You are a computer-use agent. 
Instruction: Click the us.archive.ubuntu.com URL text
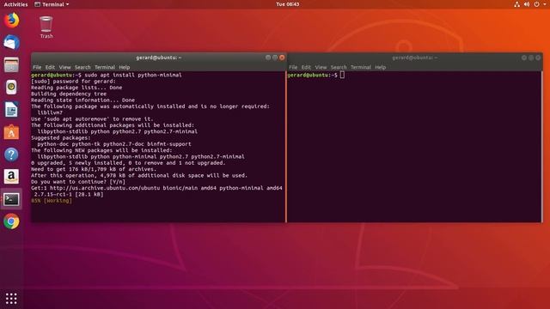click(x=105, y=188)
